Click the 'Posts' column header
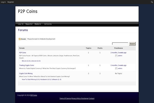 tap(100, 48)
